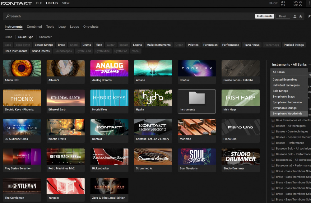Image resolution: width=311 pixels, height=203 pixels.
Task: Open the Conflux library
Action: [x=197, y=72]
